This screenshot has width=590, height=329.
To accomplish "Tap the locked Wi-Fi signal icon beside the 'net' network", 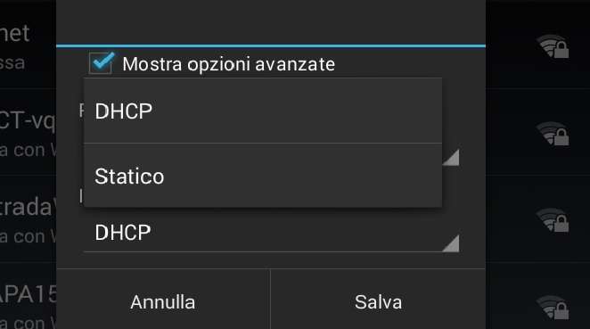I will click(x=553, y=46).
